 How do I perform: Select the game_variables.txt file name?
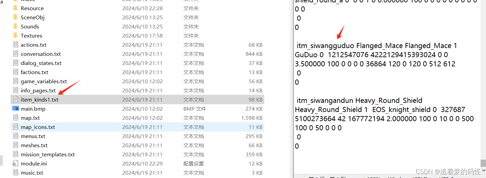[44, 81]
